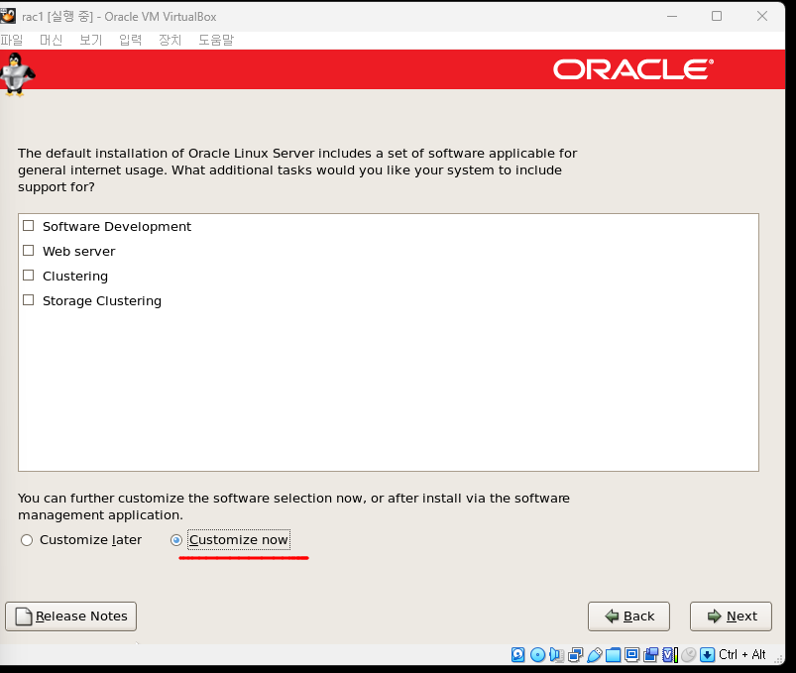Click the hard disk activity icon
This screenshot has height=673, width=796.
click(x=517, y=655)
